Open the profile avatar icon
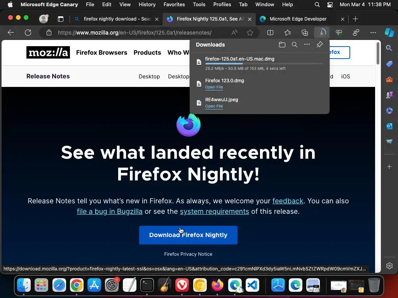 pos(44,19)
